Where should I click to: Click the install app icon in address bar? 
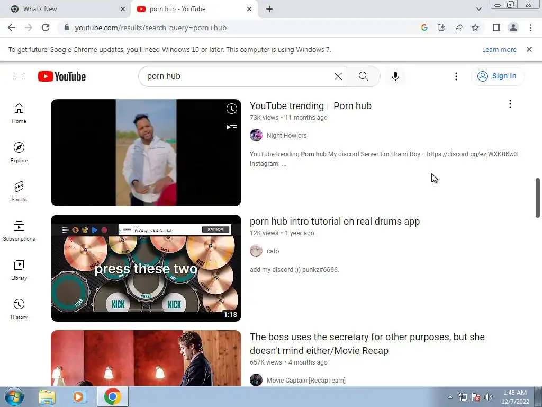coord(441,28)
